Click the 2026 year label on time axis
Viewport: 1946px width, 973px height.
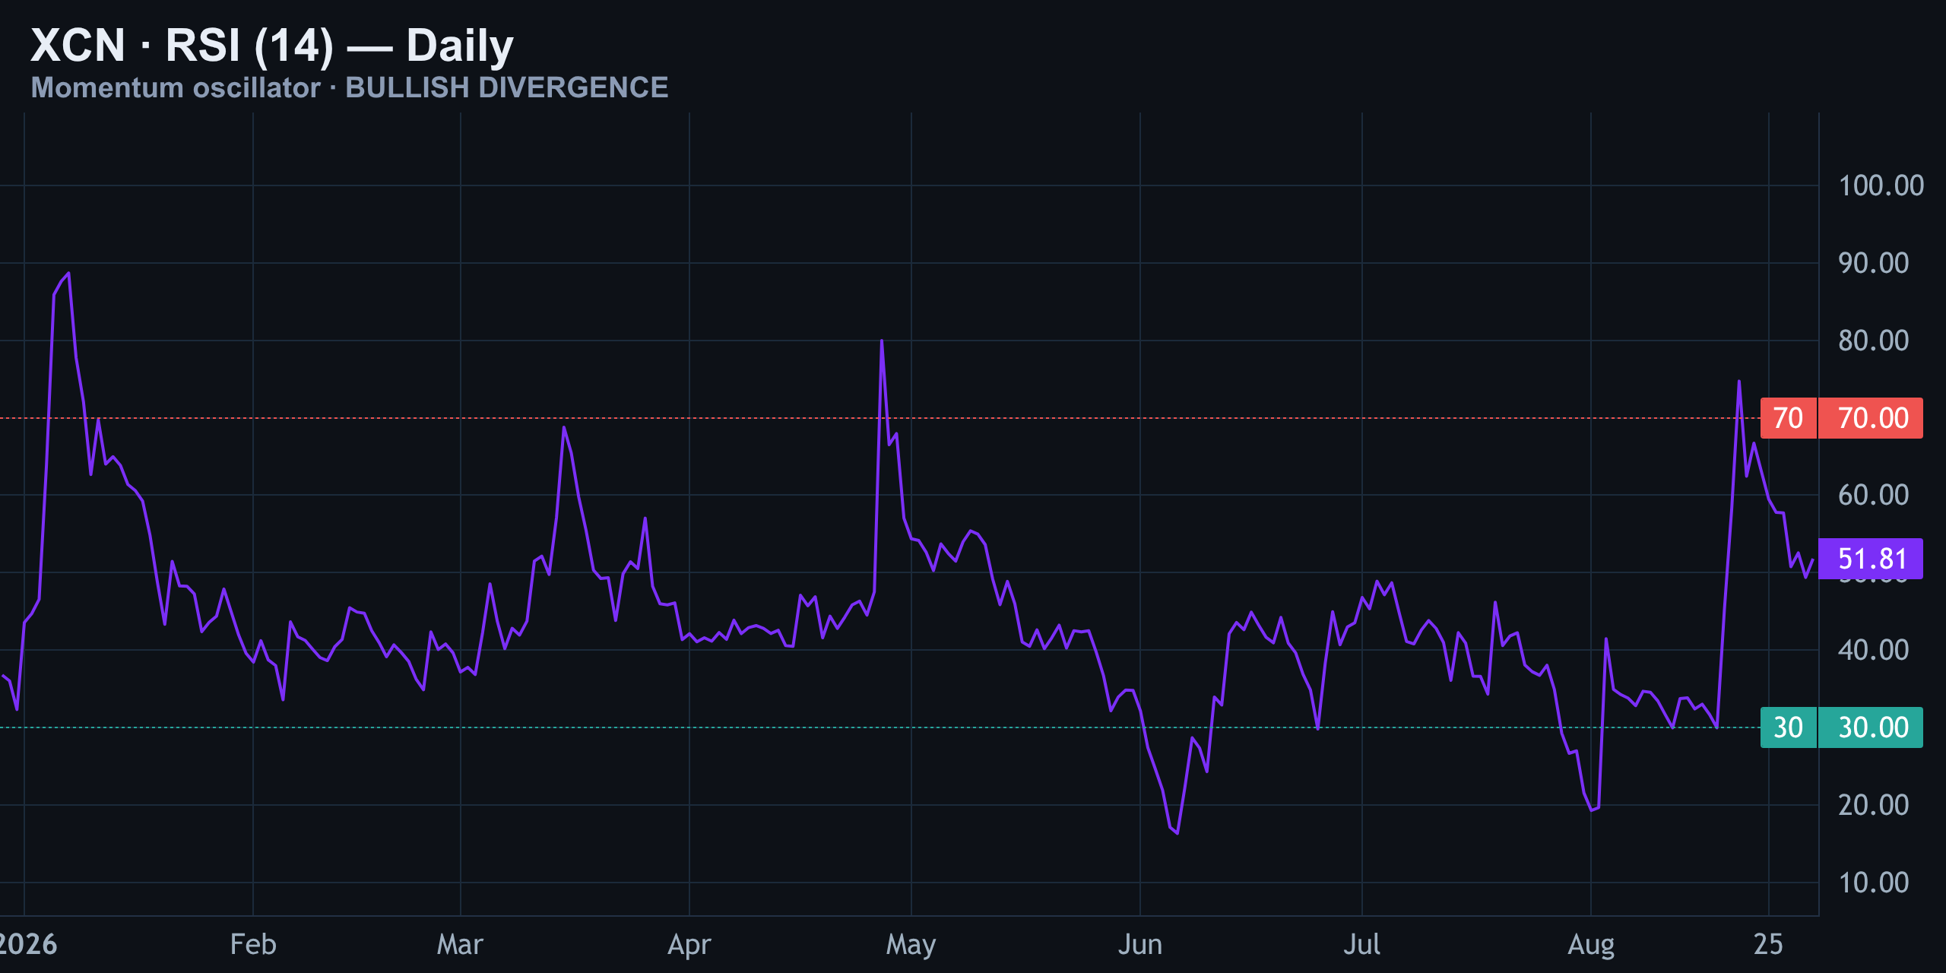coord(28,944)
